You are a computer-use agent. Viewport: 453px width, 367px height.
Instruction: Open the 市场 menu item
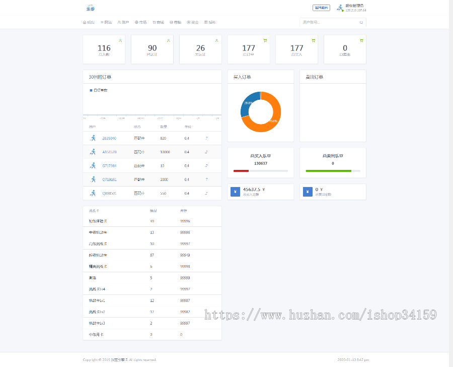141,22
